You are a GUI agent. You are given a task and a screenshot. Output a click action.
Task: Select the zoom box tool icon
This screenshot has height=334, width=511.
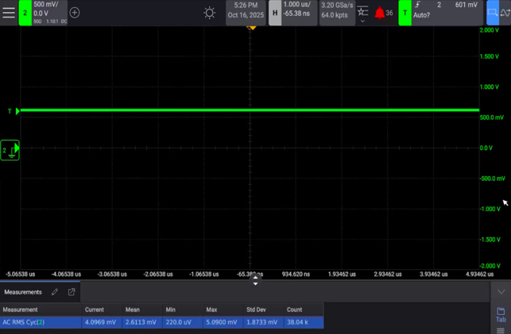tap(492, 13)
